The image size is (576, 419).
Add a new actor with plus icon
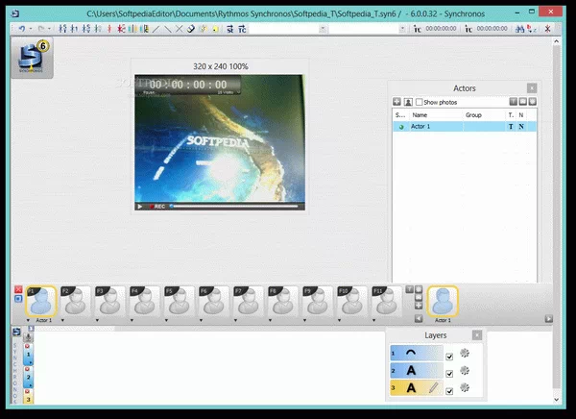coord(396,101)
